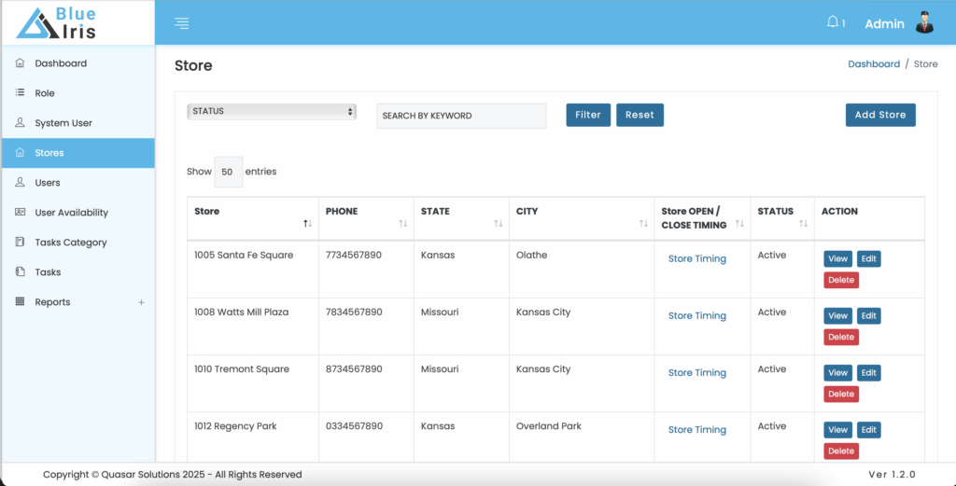This screenshot has height=486, width=956.
Task: Open Users in the sidebar
Action: (48, 183)
